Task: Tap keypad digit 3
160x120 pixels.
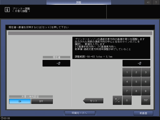Action: coord(146,72)
